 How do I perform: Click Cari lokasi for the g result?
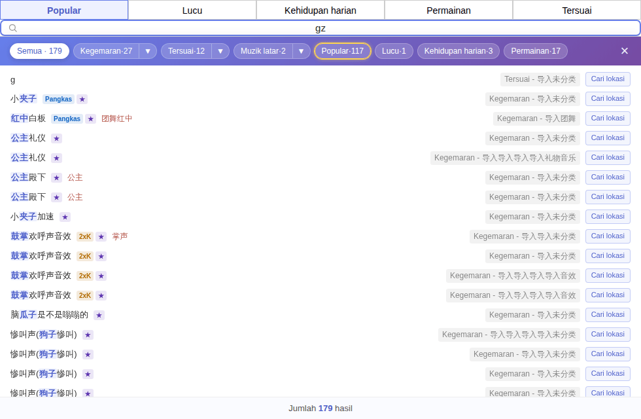pyautogui.click(x=608, y=79)
